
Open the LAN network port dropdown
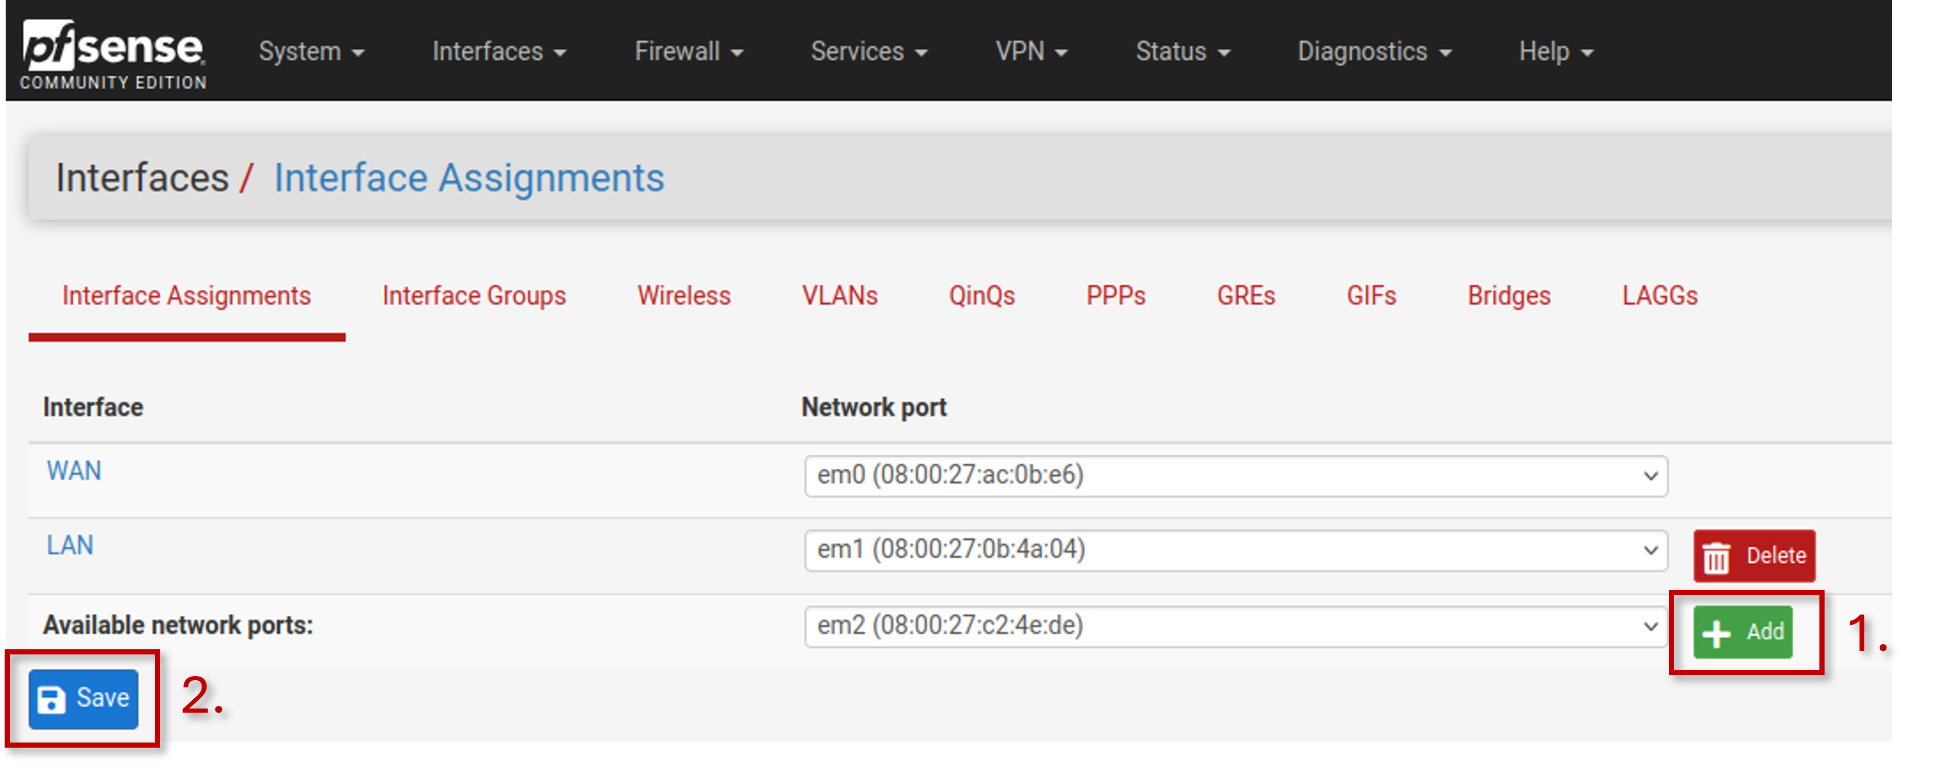(1236, 550)
